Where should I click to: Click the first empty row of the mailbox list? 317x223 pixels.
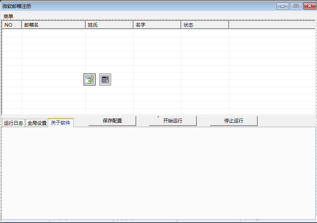point(119,33)
